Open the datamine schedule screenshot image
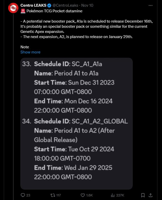The image size is (162, 200). click(76, 123)
